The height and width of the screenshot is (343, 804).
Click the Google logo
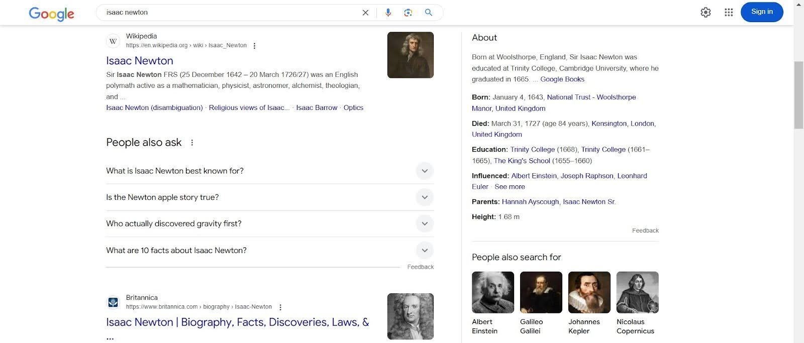tap(51, 14)
